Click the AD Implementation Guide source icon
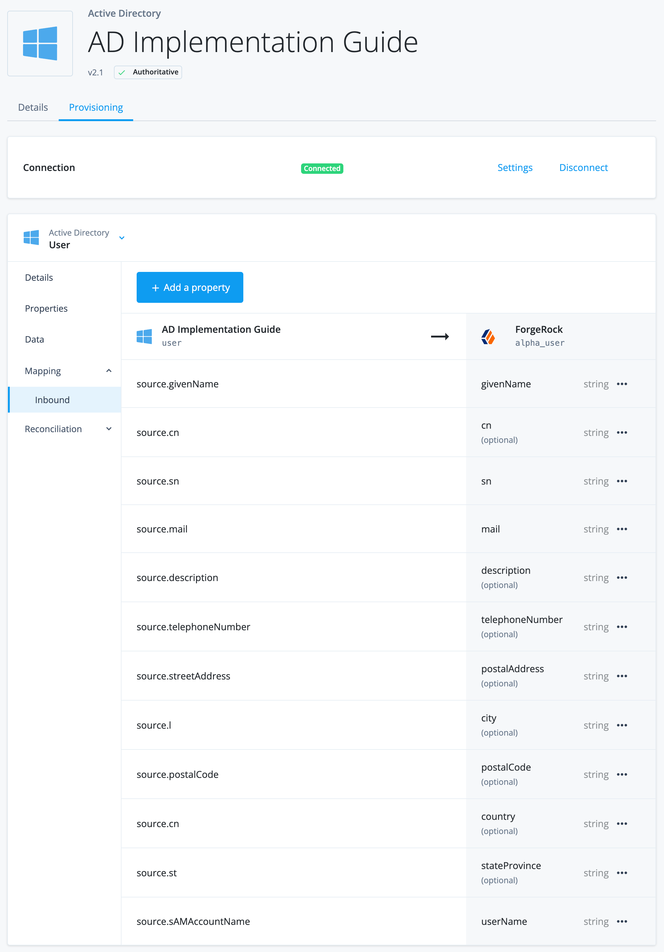This screenshot has width=664, height=952. (145, 335)
